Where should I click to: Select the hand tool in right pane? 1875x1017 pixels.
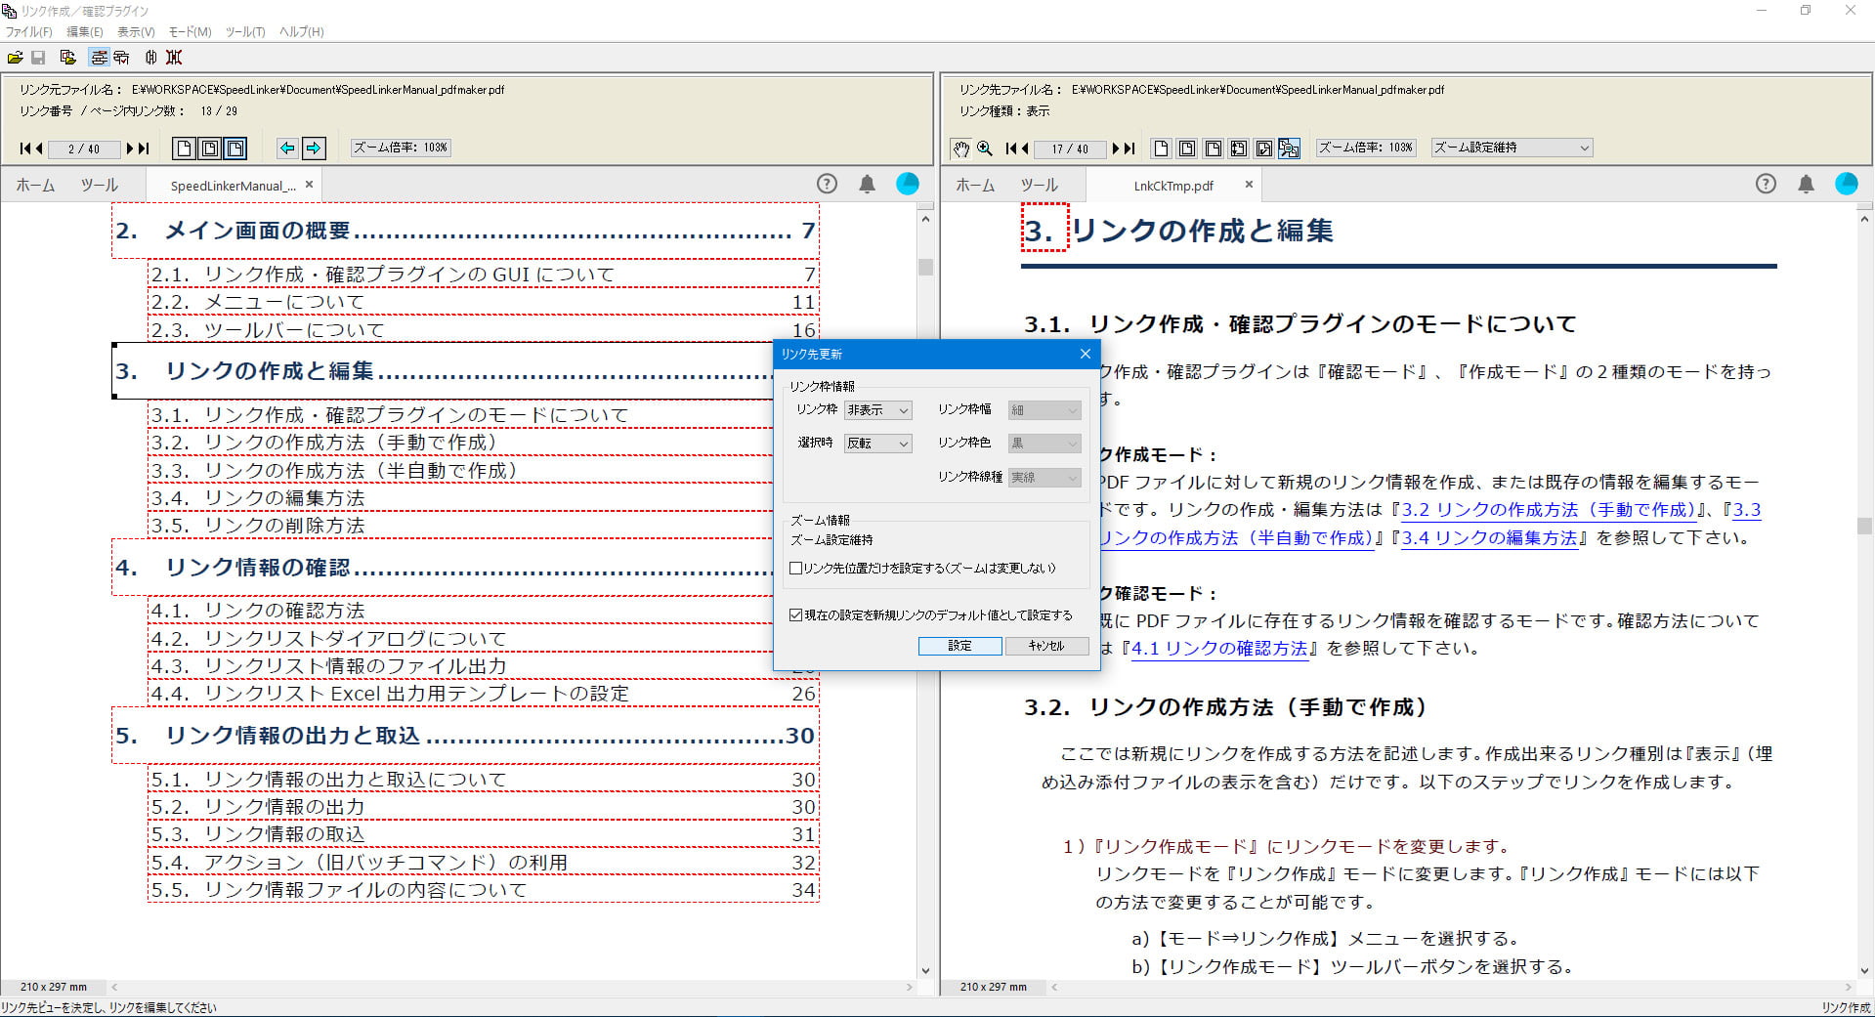[x=960, y=148]
